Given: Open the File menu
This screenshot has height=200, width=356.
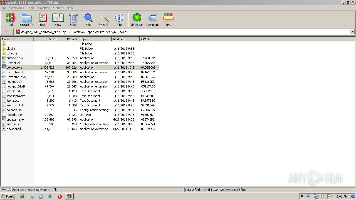Looking at the screenshot, I should pos(4,8).
